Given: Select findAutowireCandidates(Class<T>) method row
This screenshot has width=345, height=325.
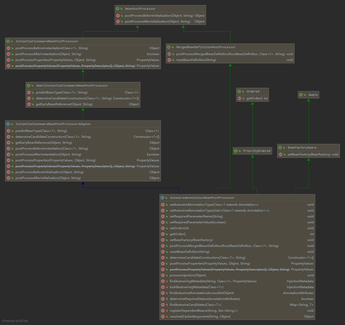Looking at the screenshot, I should click(x=195, y=305).
